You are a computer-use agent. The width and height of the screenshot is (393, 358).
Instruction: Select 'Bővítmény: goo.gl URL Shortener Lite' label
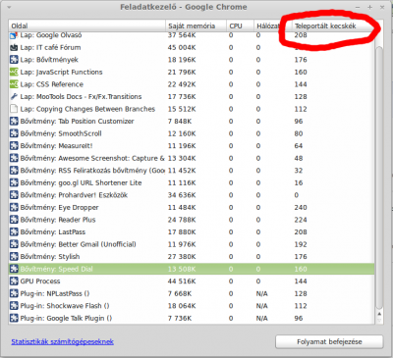pos(81,183)
